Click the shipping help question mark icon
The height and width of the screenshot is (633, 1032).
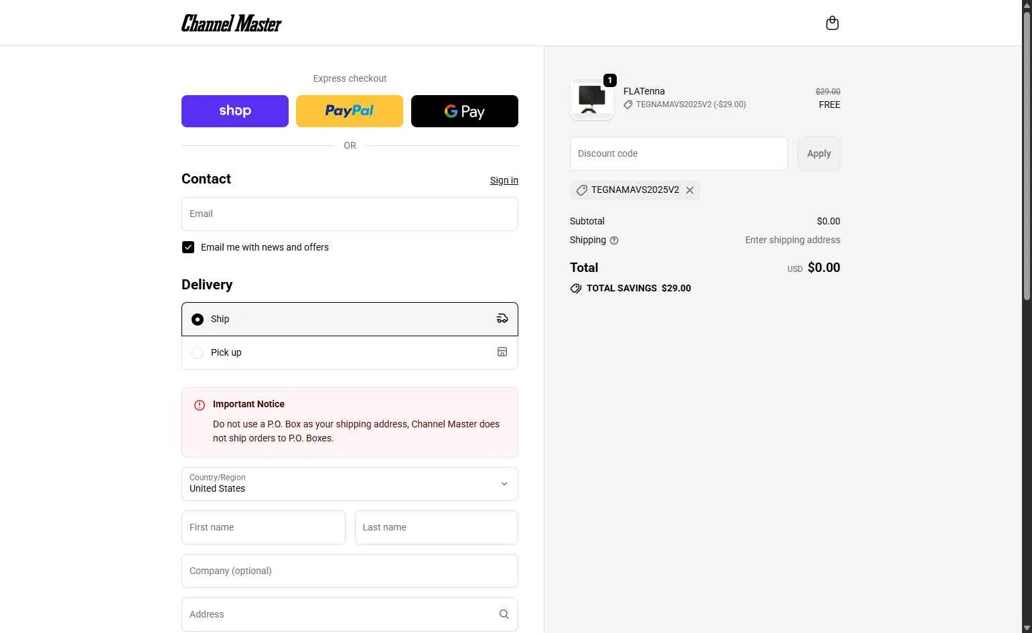click(614, 240)
